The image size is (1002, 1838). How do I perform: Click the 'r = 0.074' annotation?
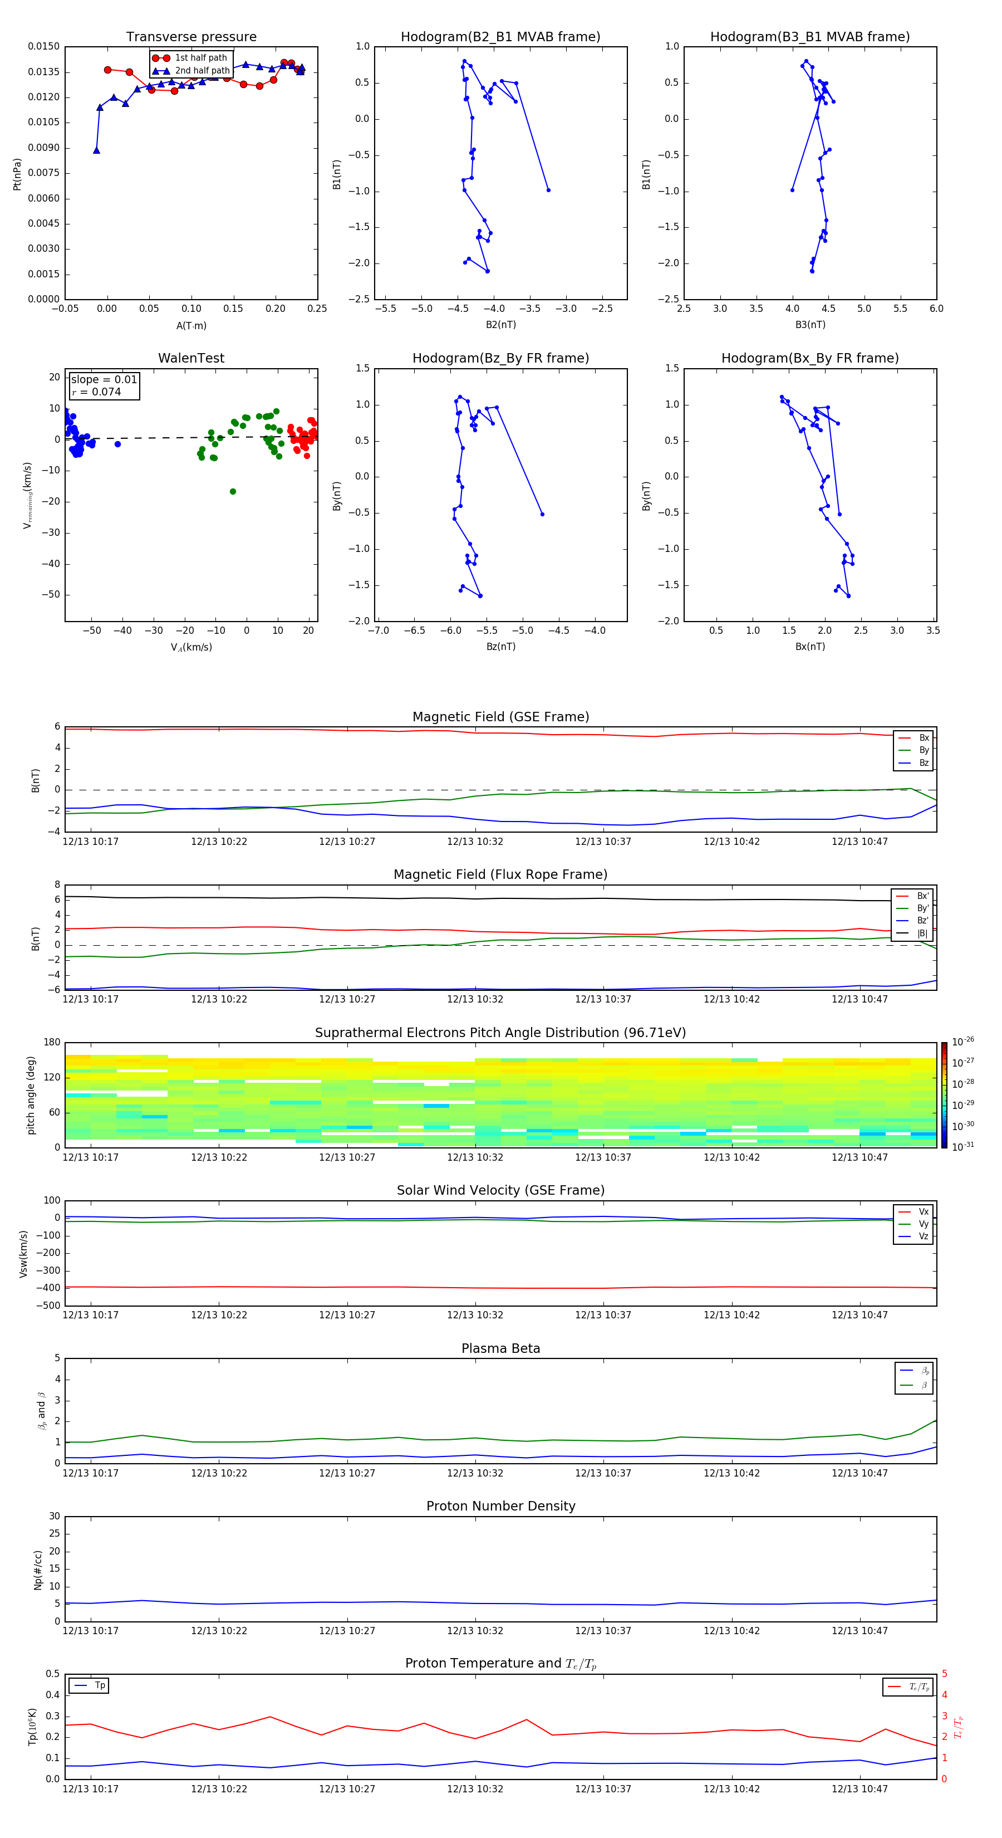point(96,392)
